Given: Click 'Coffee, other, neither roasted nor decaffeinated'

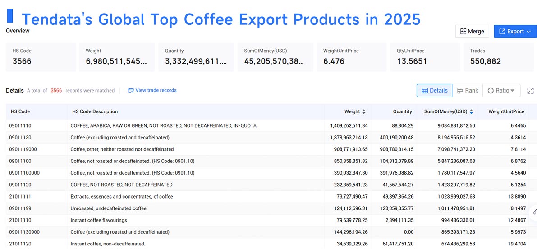Looking at the screenshot, I should (122, 149).
